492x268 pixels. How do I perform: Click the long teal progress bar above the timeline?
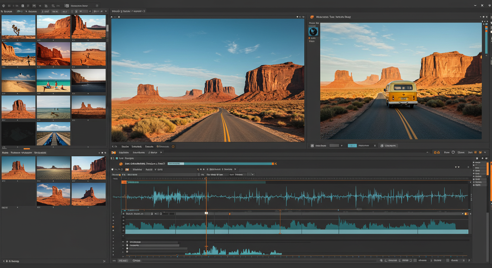(x=220, y=163)
